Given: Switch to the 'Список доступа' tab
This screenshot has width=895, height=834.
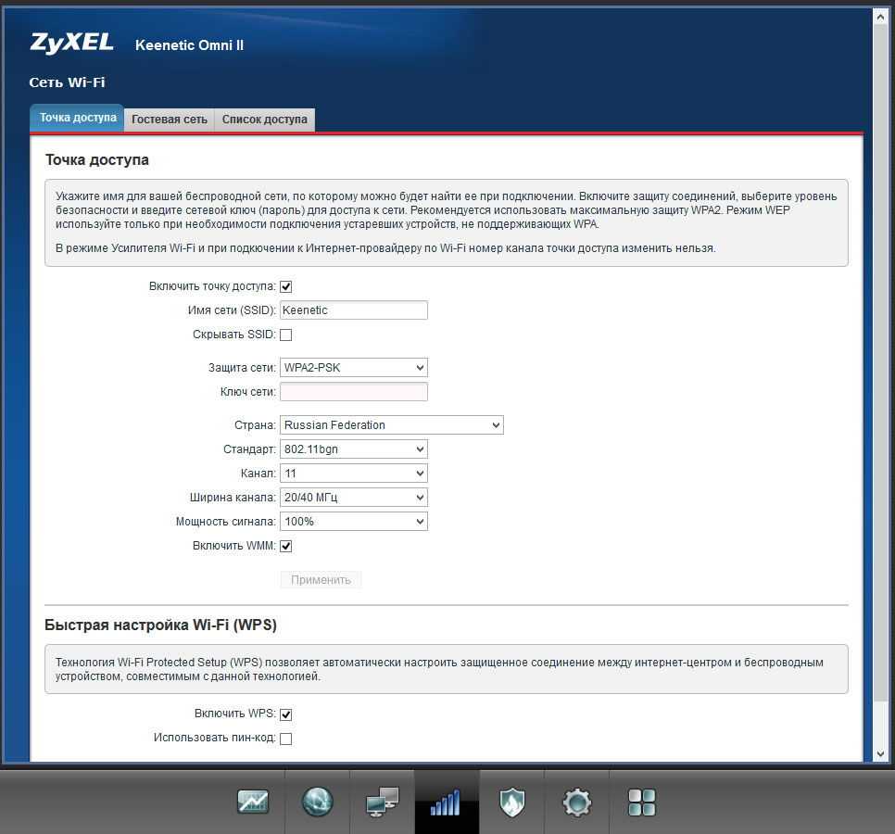Looking at the screenshot, I should point(264,120).
